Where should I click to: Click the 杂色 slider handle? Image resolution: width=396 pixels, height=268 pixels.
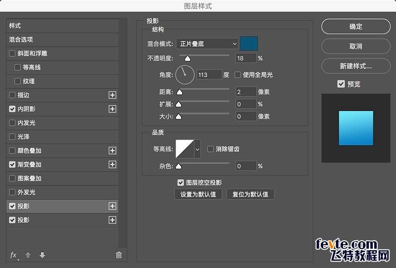click(x=179, y=166)
